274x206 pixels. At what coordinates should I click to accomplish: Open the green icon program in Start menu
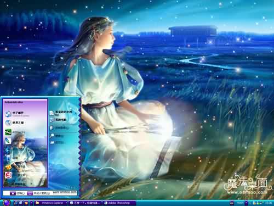pyautogui.click(x=8, y=132)
